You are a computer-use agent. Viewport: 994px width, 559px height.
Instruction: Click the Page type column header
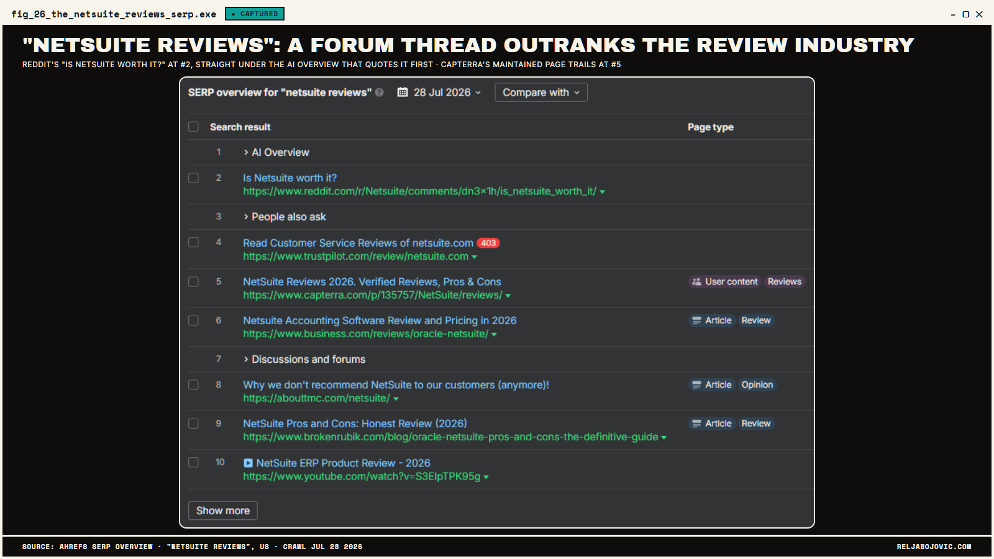click(711, 127)
